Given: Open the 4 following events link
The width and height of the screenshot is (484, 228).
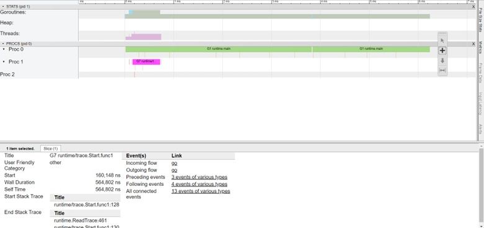Looking at the screenshot, I should click(x=199, y=184).
